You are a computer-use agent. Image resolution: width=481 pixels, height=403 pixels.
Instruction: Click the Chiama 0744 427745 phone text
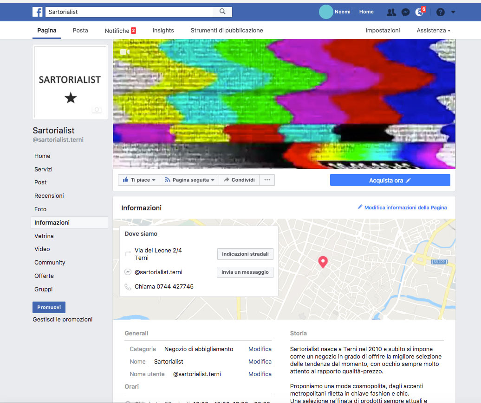point(164,287)
